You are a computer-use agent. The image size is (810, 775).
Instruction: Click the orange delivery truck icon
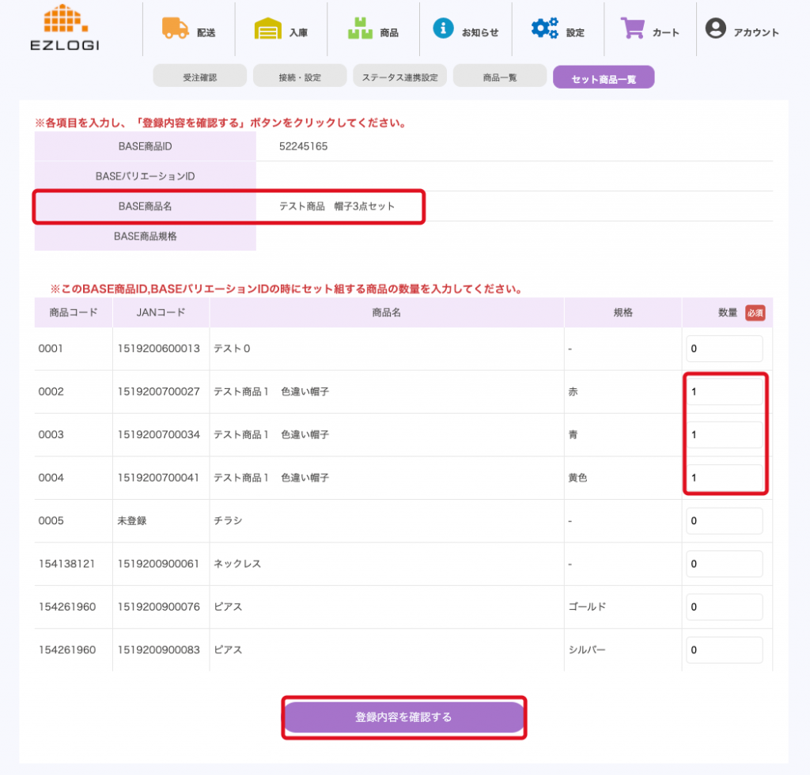(x=175, y=28)
